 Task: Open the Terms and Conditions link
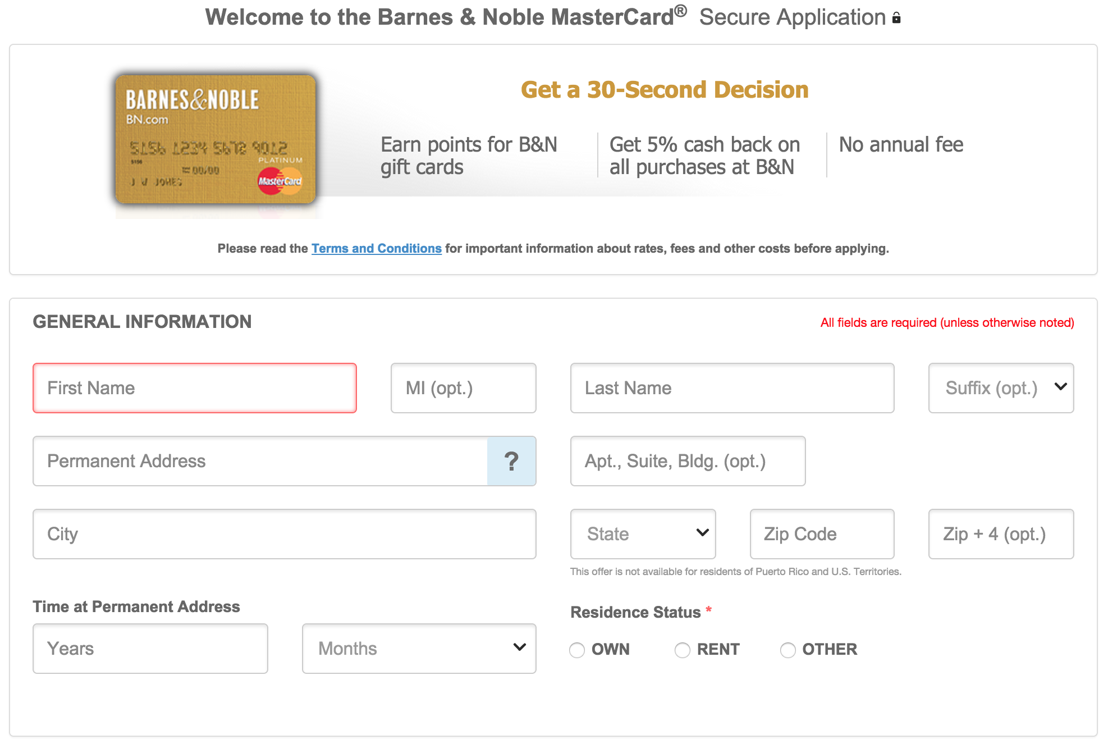pyautogui.click(x=377, y=248)
